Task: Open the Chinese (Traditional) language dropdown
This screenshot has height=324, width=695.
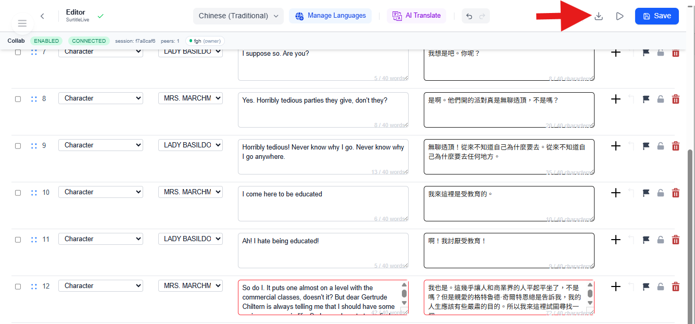Action: coord(239,16)
